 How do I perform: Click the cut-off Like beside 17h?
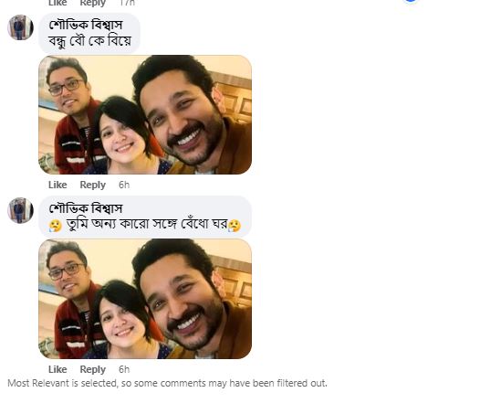[x=57, y=3]
